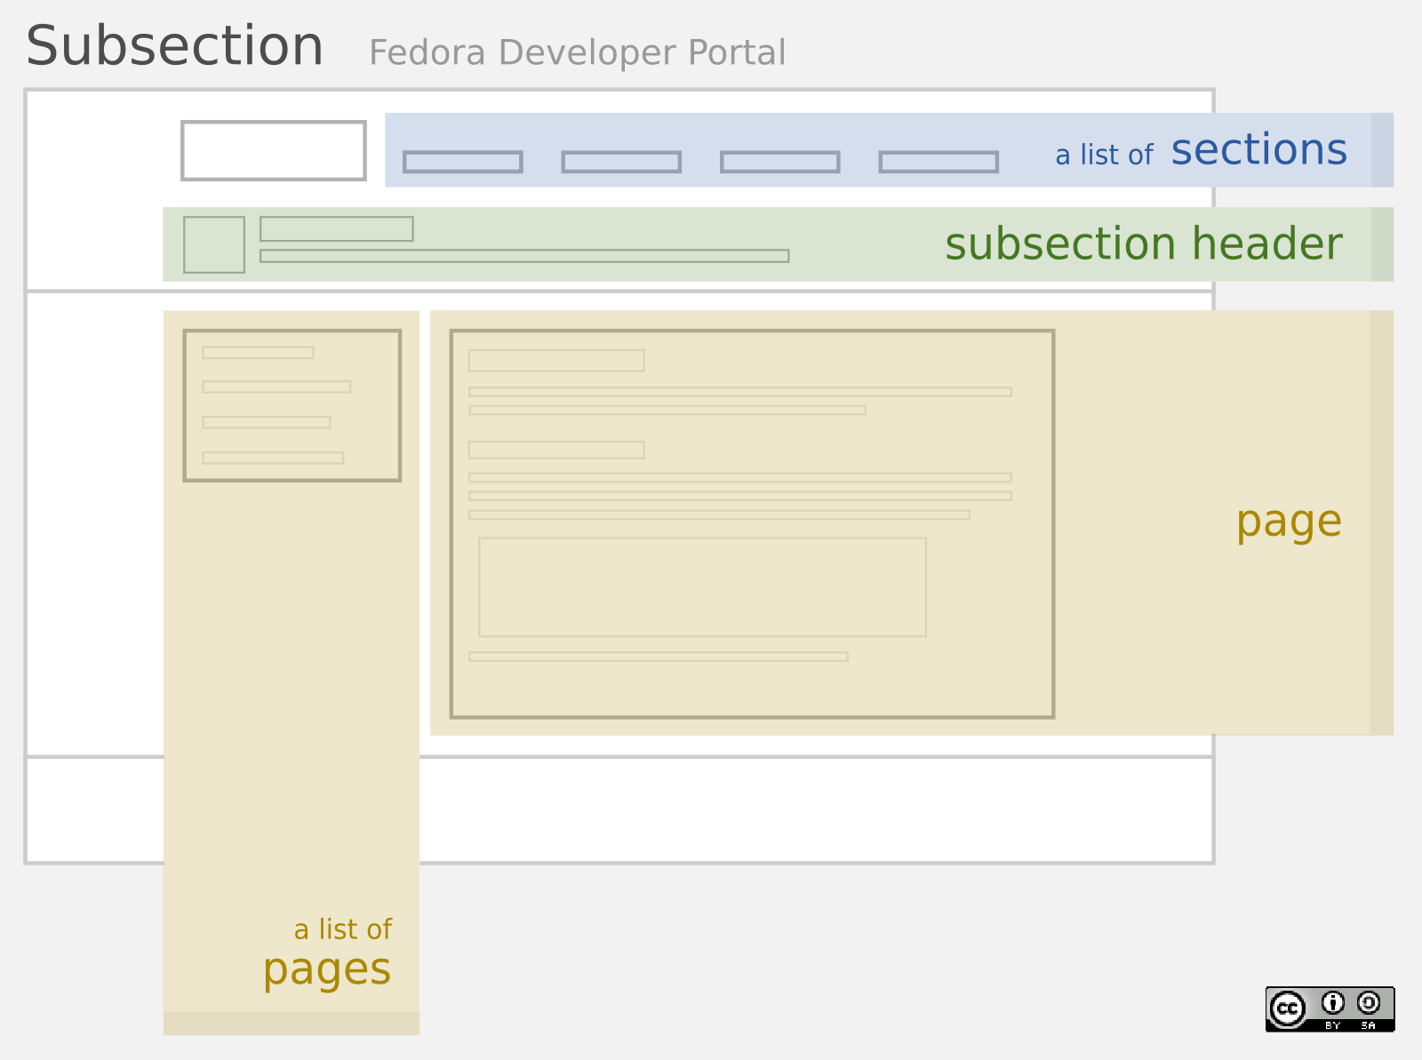This screenshot has width=1422, height=1060.
Task: Click the first heading placeholder in page content
Action: pyautogui.click(x=556, y=360)
